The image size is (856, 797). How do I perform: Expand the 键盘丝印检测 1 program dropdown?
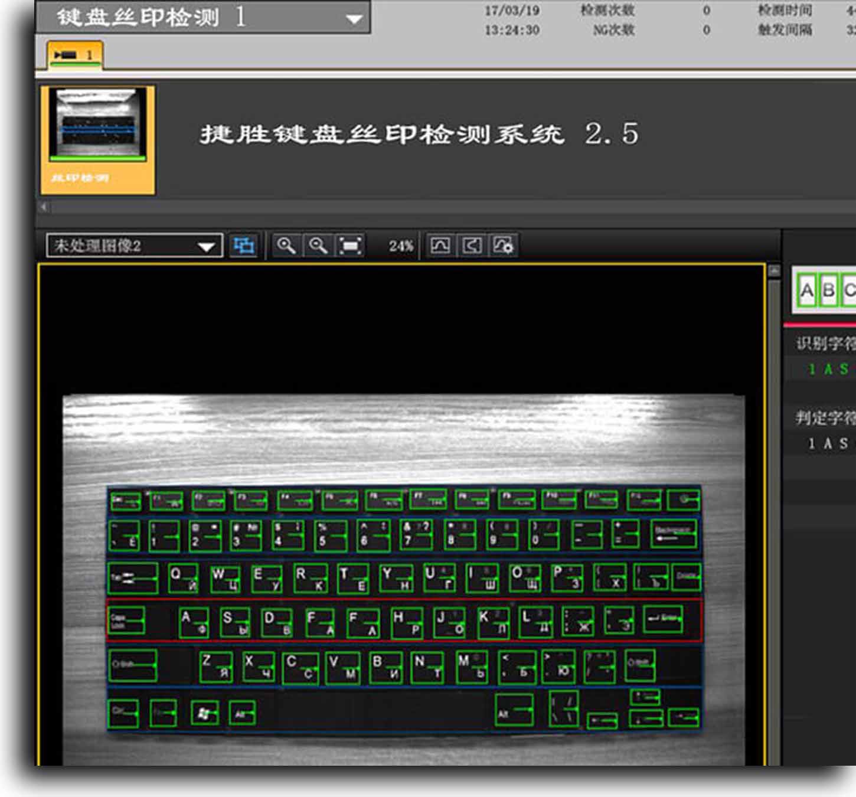pyautogui.click(x=354, y=19)
